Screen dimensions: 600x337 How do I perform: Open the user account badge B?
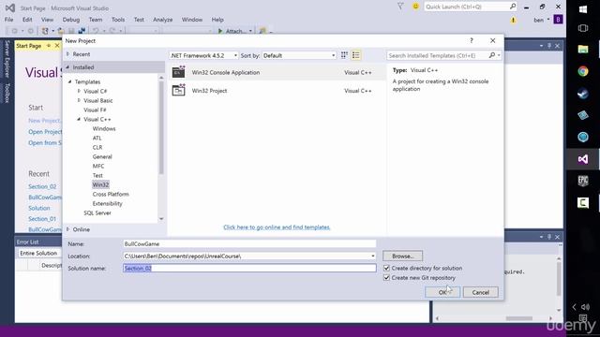click(558, 20)
